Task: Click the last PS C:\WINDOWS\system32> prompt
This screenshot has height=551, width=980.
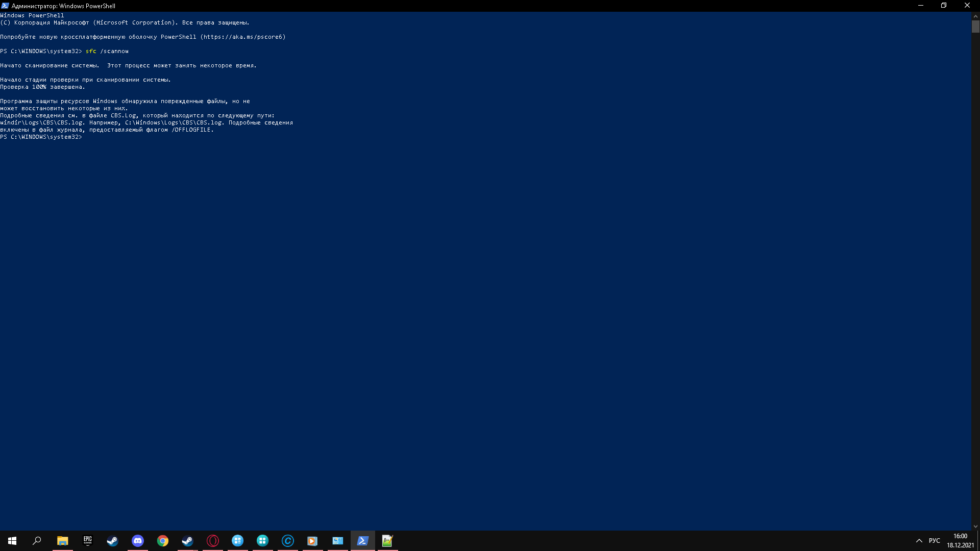Action: 41,137
